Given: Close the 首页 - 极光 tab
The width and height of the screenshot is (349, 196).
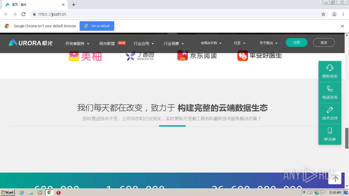Looking at the screenshot, I should coord(63,5).
